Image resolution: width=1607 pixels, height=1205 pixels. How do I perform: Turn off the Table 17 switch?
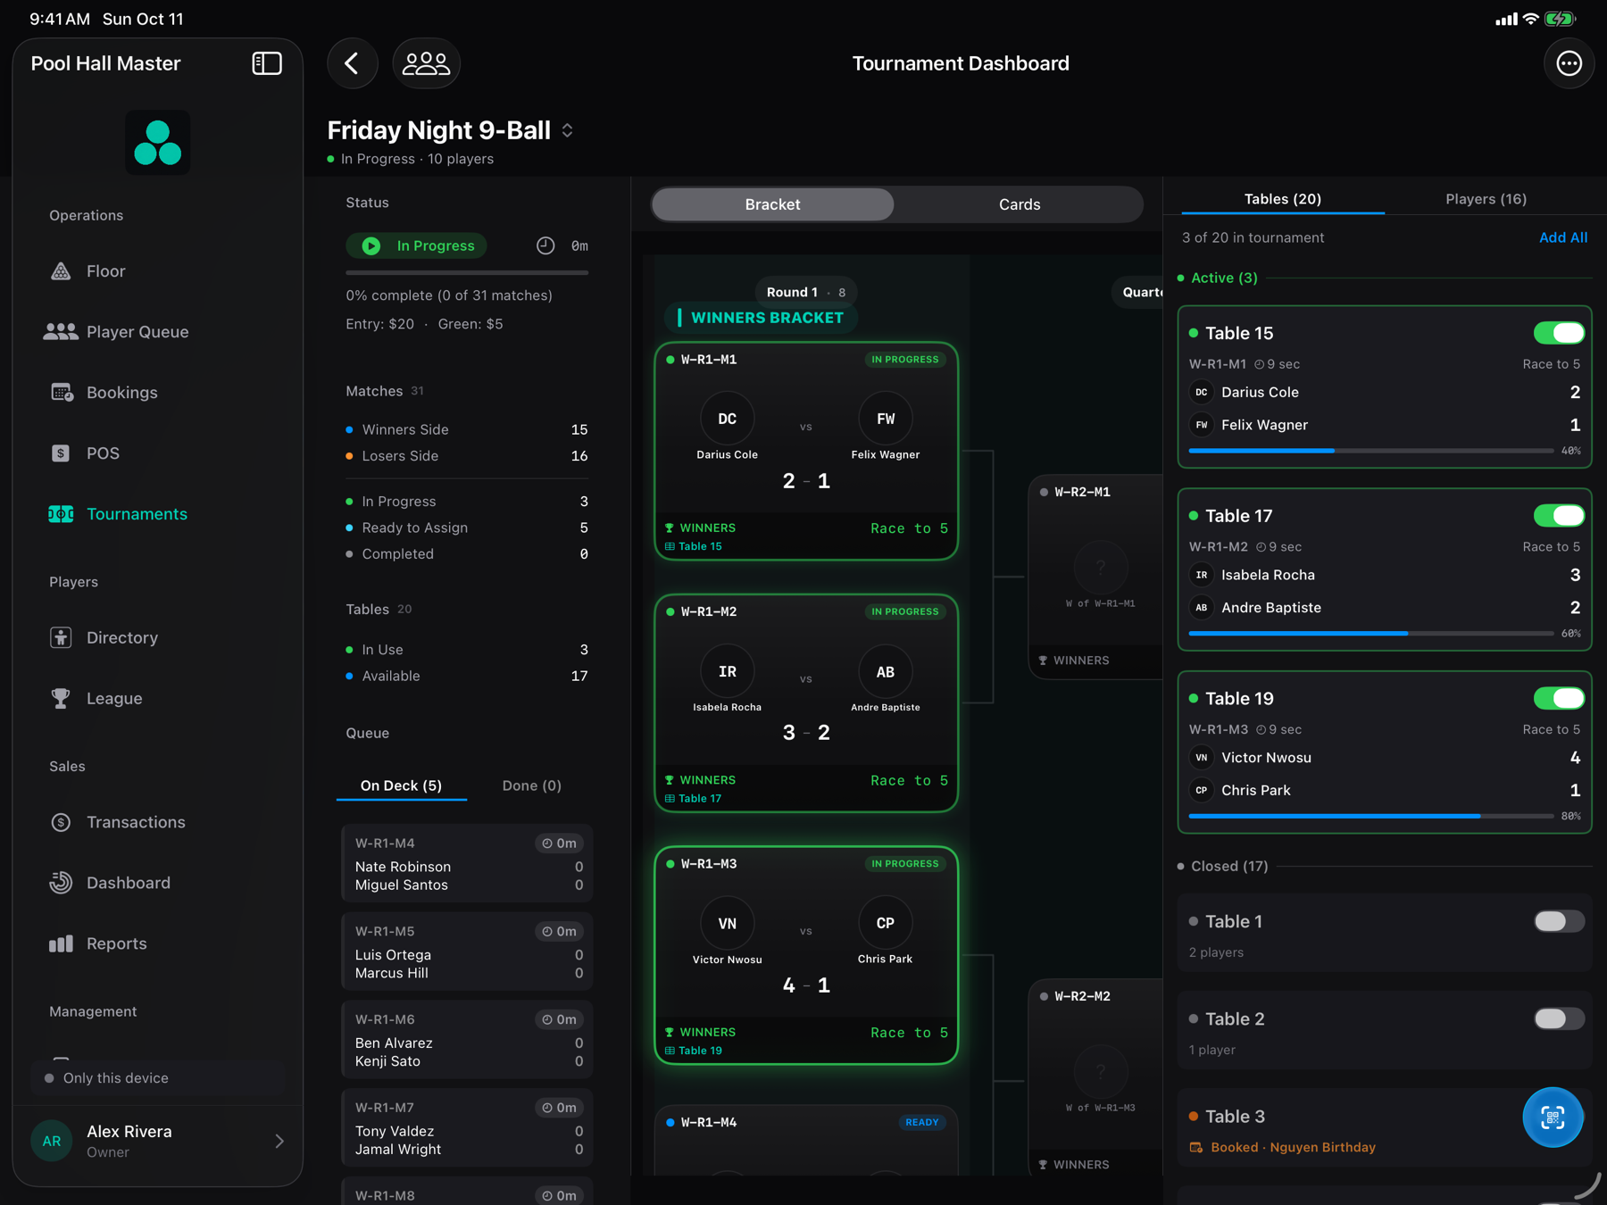tap(1559, 516)
